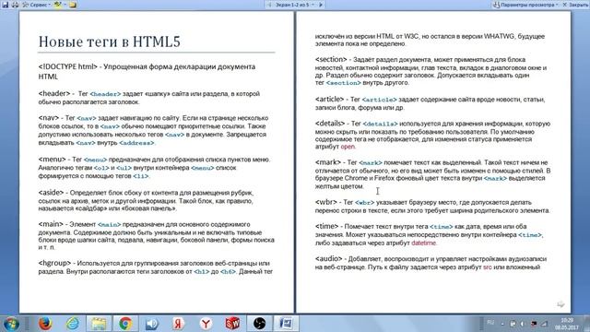590x332 pixels.
Task: Click the Save icon in the top toolbar
Action: 6,5
